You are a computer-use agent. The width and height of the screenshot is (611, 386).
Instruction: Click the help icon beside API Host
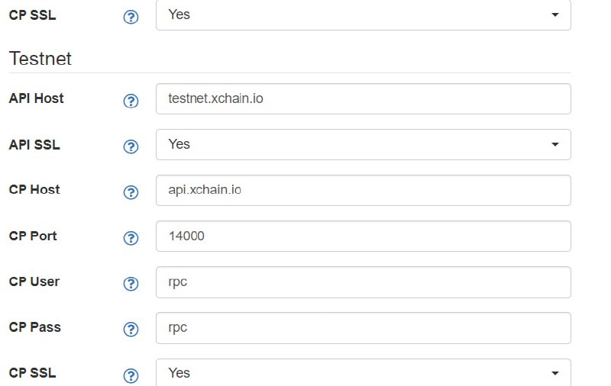[x=131, y=101]
